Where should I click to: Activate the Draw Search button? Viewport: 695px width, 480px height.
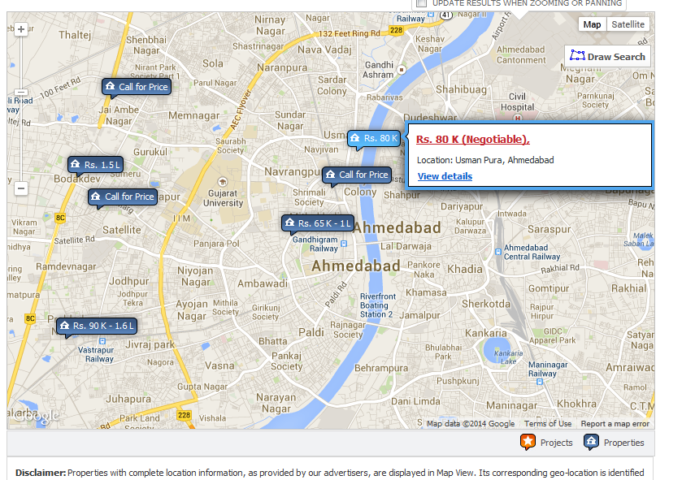[x=607, y=56]
